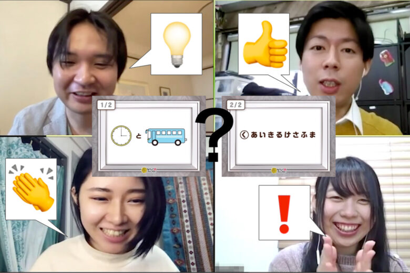
Task: Select the clock icon on card 1/2
Action: tap(121, 135)
